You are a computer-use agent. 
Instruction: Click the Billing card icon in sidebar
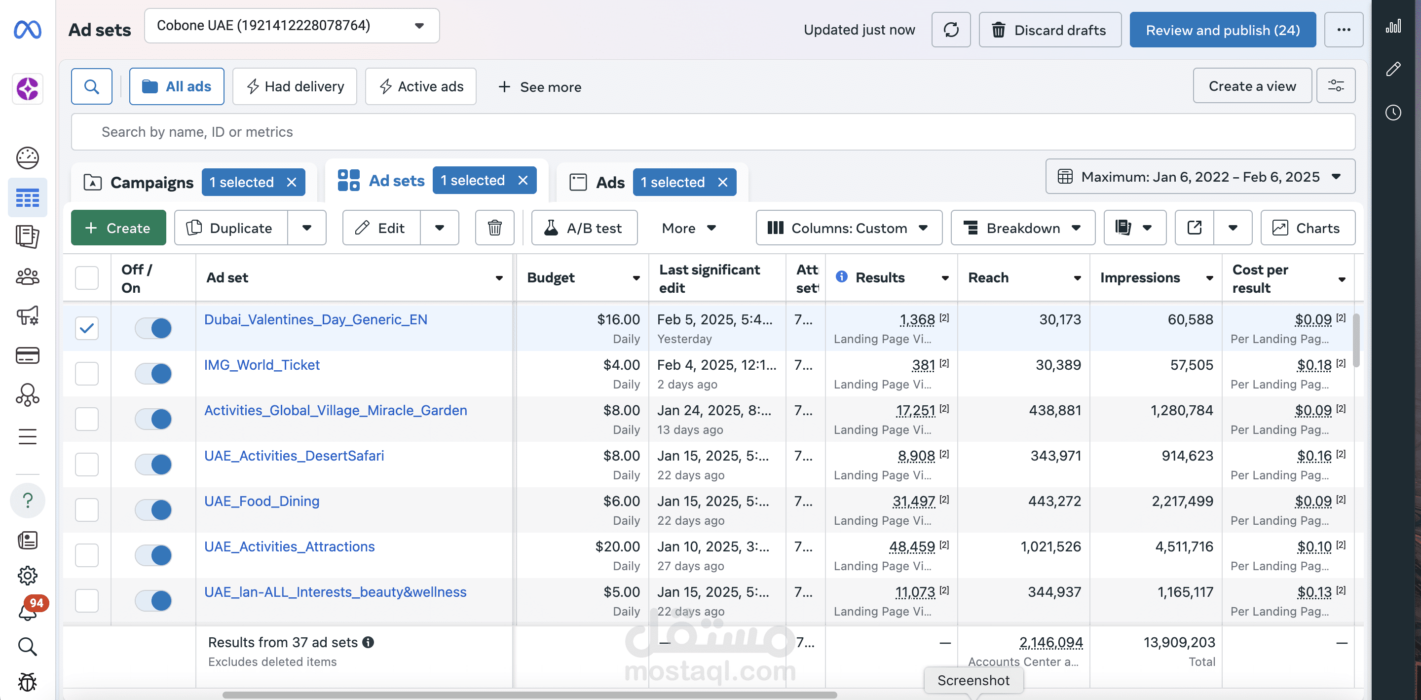(28, 355)
